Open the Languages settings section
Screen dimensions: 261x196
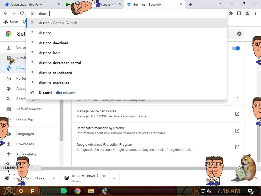tap(25, 134)
